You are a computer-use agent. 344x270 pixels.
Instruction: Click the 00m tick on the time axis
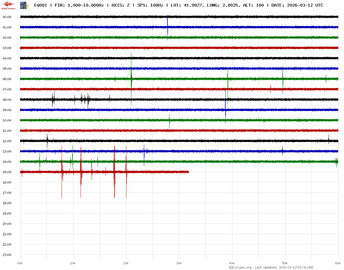click(x=20, y=263)
